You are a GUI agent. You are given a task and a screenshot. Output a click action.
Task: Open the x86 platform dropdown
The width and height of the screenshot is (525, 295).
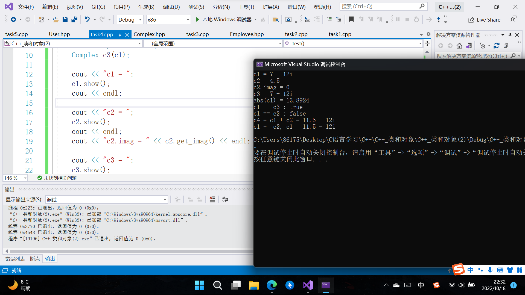pyautogui.click(x=188, y=20)
